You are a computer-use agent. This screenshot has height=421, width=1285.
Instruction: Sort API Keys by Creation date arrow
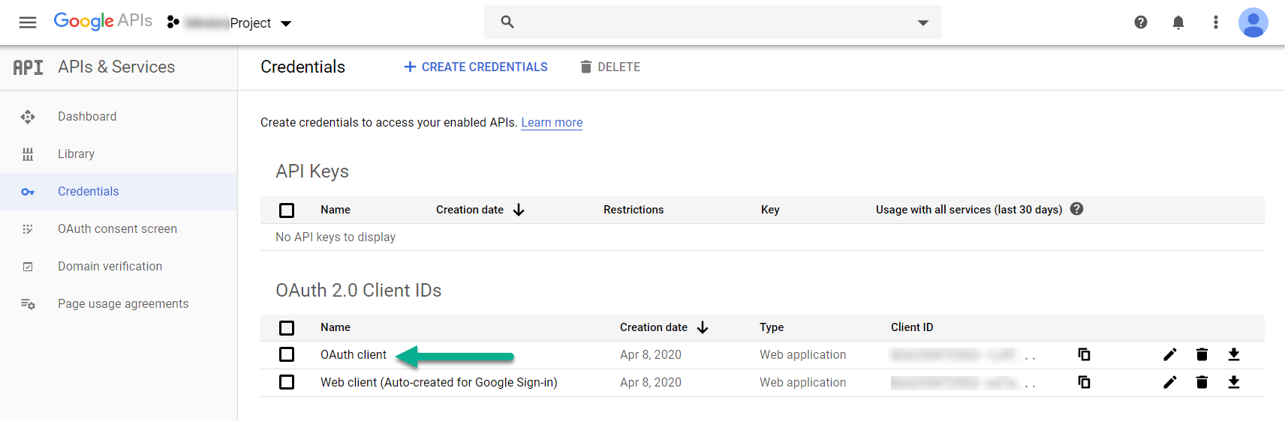pos(519,210)
